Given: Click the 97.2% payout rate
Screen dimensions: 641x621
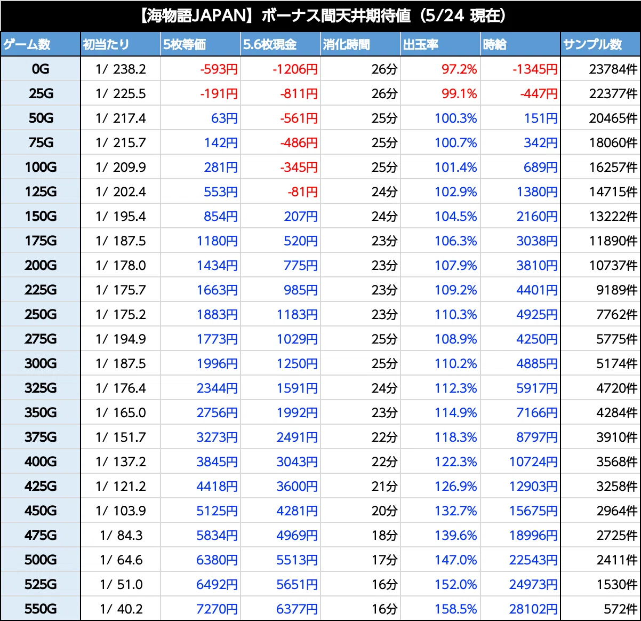Looking at the screenshot, I should pos(459,69).
